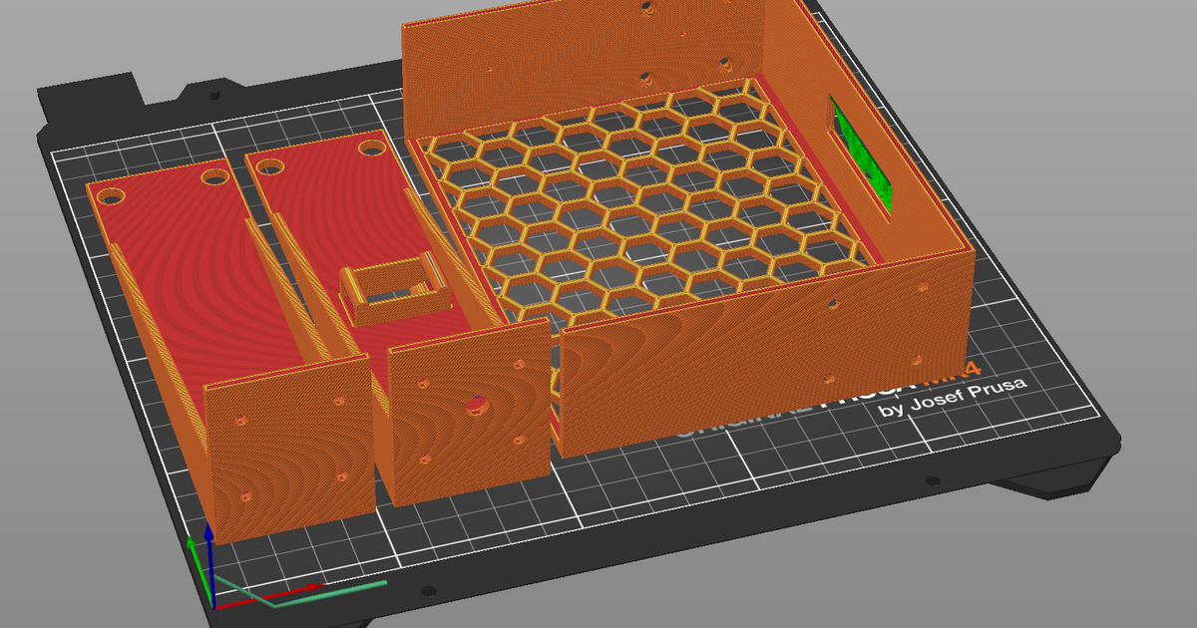The width and height of the screenshot is (1197, 628).
Task: Click the front-right screw hole on the bed
Action: 932,480
